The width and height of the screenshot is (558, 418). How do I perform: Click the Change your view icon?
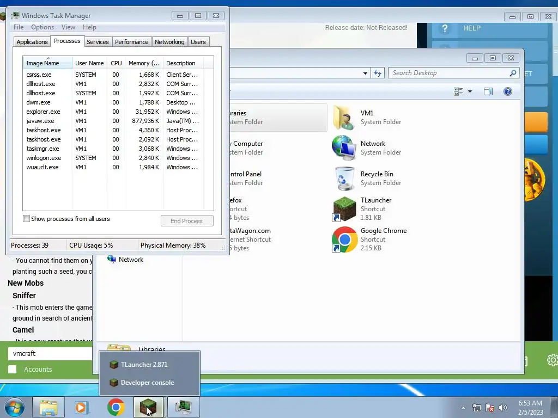pyautogui.click(x=458, y=91)
